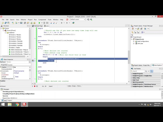Expand the Delphi Projects palette category
Image resolution: width=163 pixels, height=122 pixels.
click(132, 74)
